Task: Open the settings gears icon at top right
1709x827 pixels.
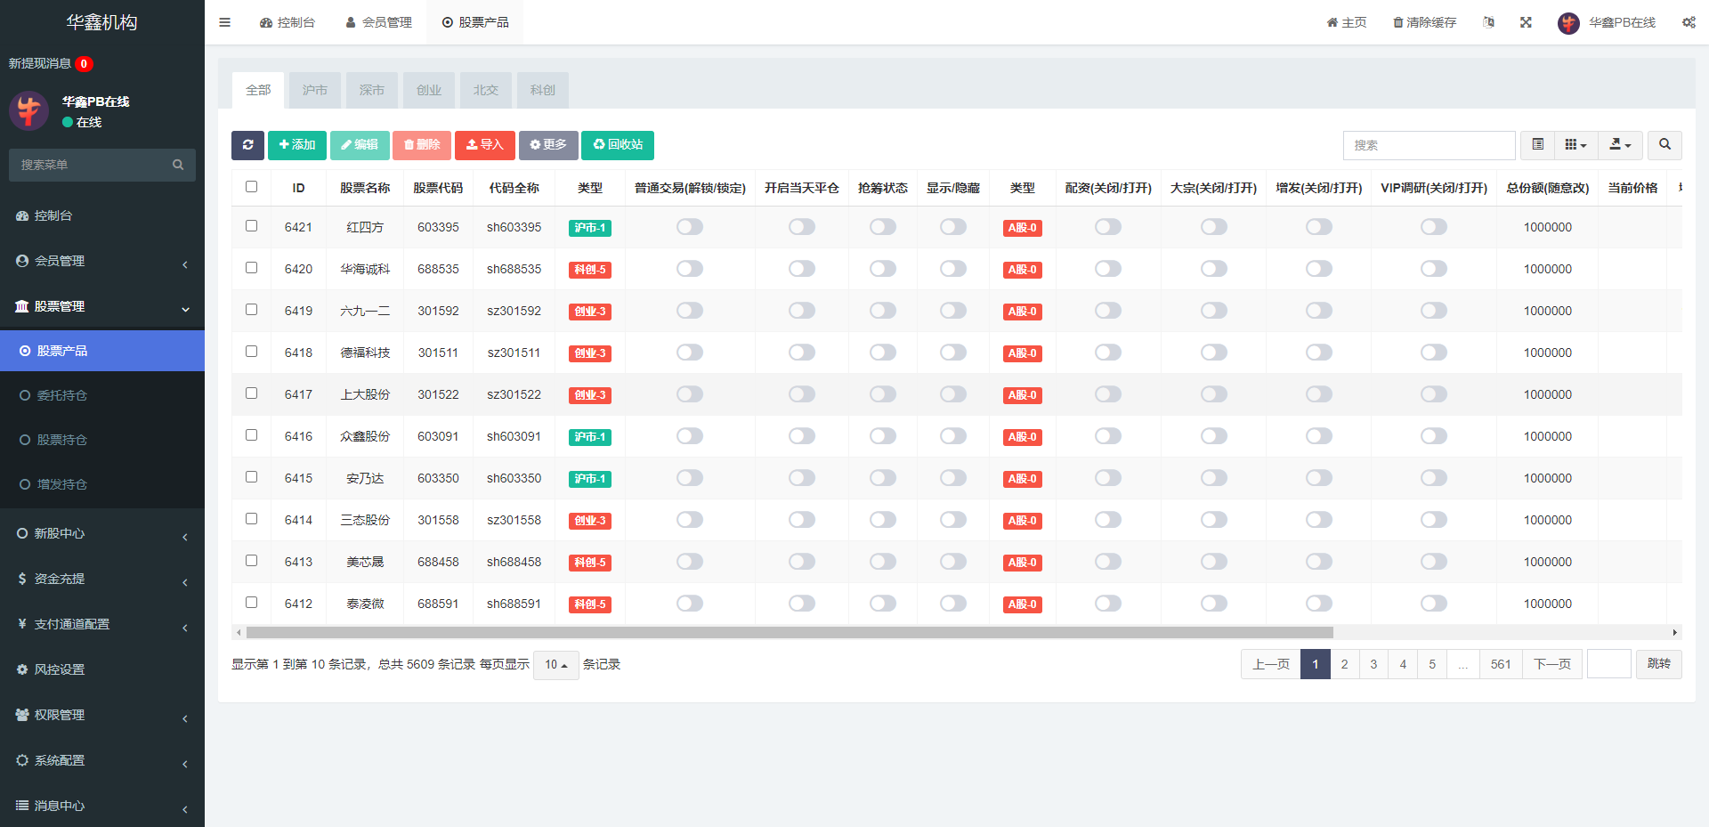Action: (x=1689, y=22)
